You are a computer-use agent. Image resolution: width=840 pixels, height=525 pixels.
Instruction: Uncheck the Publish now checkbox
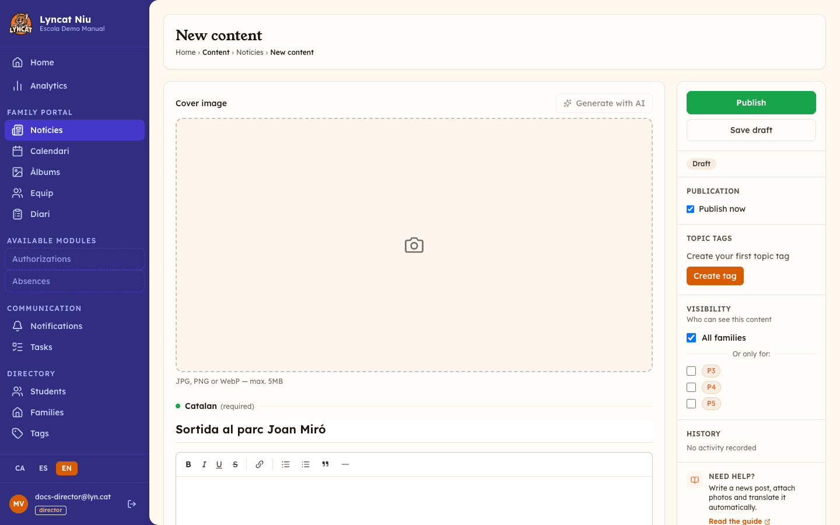click(x=691, y=209)
